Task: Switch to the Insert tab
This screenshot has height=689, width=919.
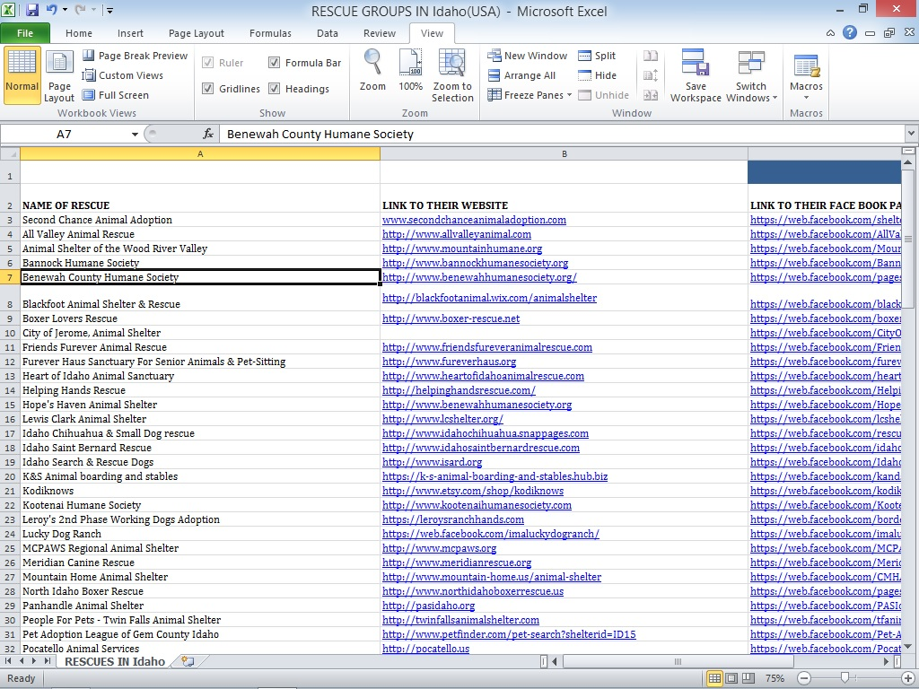Action: tap(130, 33)
